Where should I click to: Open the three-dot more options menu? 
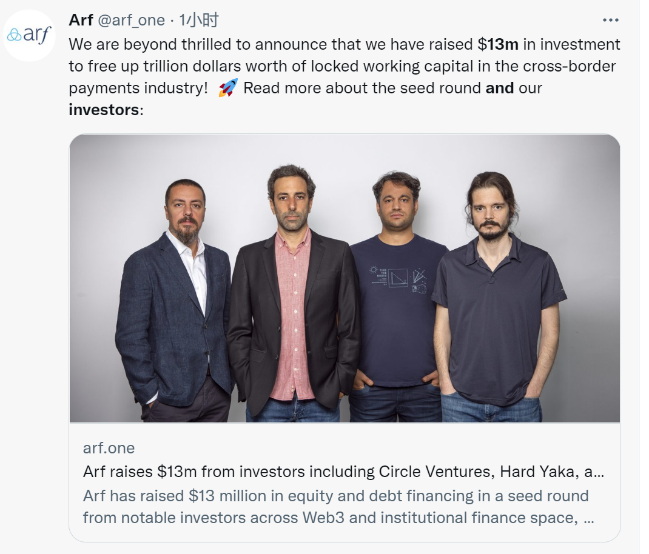610,20
